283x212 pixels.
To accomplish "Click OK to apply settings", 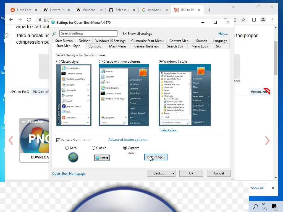I will [191, 173].
